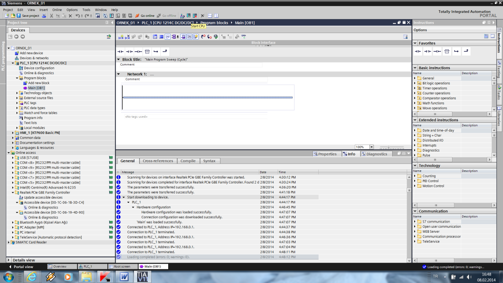Expand the Bit logic operations folder

(x=415, y=83)
